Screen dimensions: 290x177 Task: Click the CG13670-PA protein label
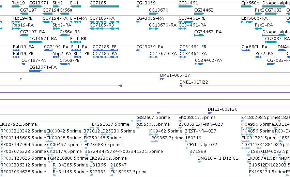(x=163, y=54)
